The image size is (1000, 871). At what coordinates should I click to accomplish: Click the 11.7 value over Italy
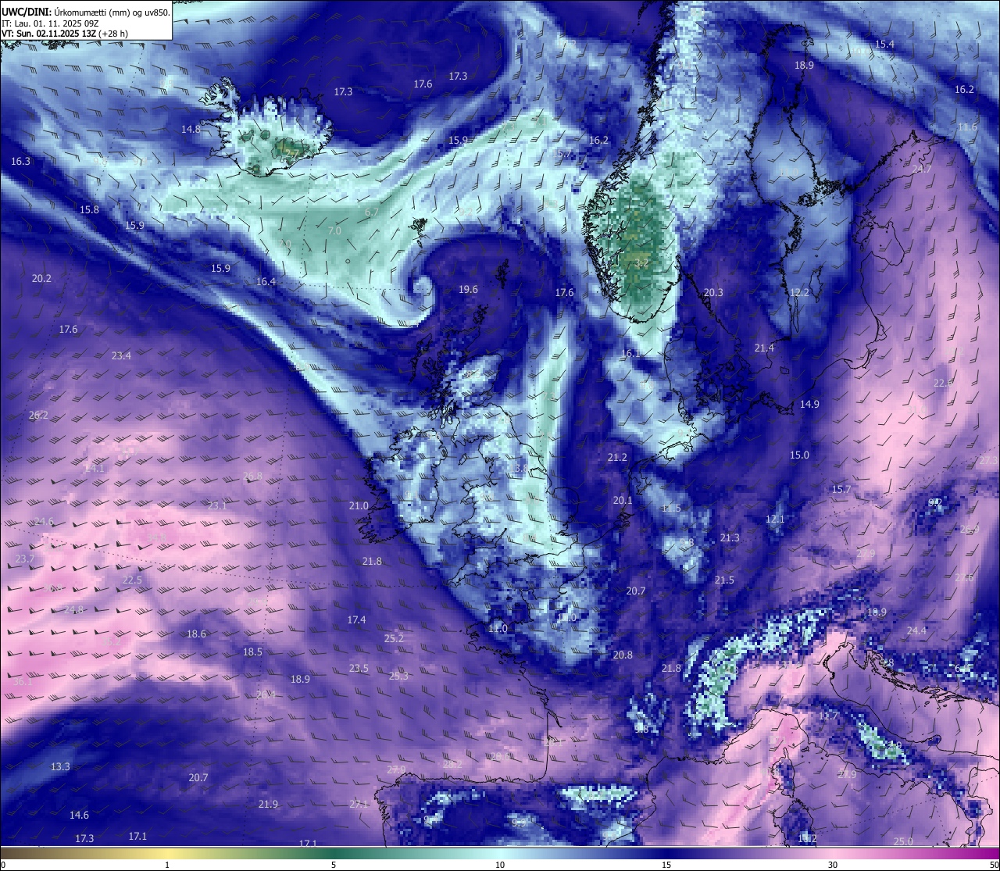828,716
